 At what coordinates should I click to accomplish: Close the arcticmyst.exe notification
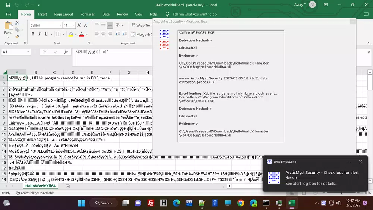pos(360,162)
